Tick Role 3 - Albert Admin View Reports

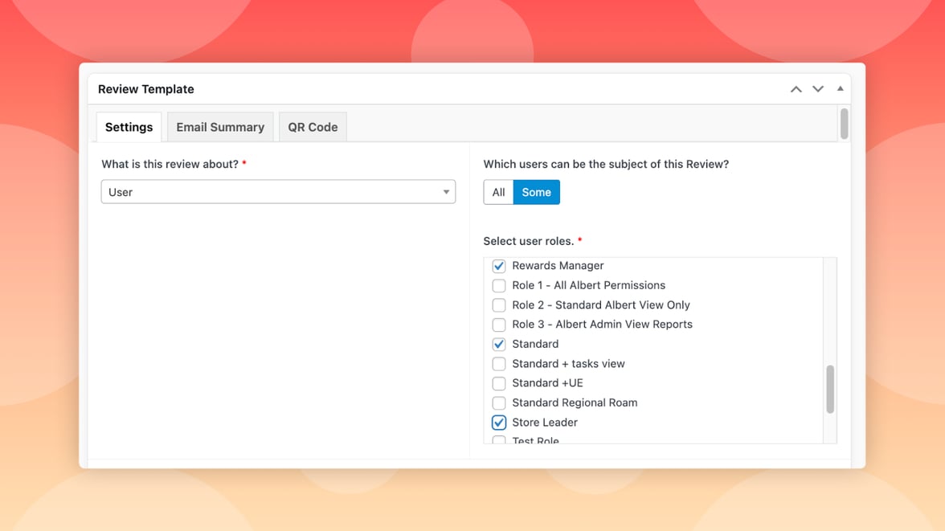[499, 325]
